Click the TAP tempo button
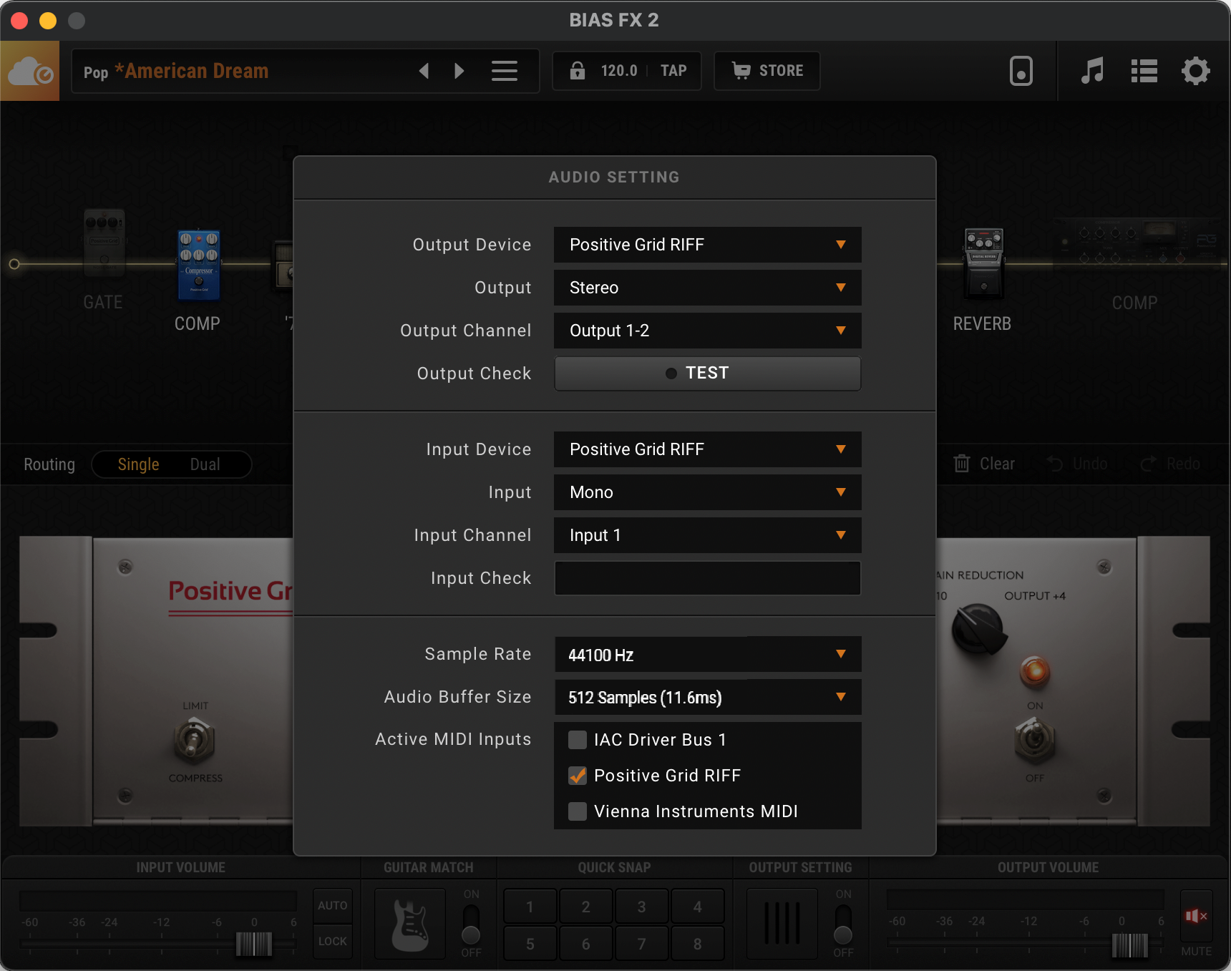The height and width of the screenshot is (971, 1231). (673, 71)
